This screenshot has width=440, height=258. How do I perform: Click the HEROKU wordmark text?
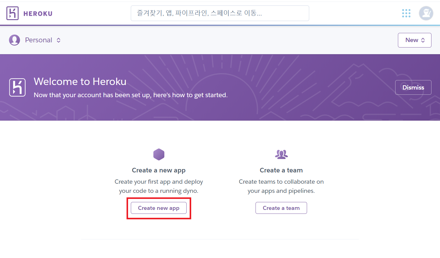(x=38, y=14)
